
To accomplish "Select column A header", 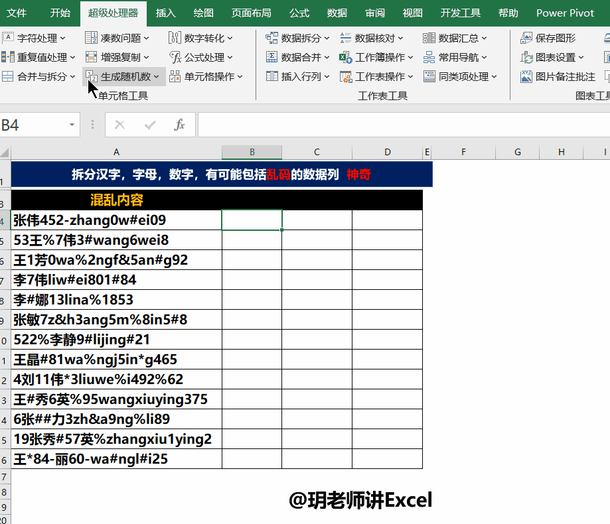I will (116, 152).
